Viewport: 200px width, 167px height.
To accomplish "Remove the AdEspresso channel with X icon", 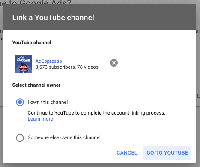I will pyautogui.click(x=114, y=63).
